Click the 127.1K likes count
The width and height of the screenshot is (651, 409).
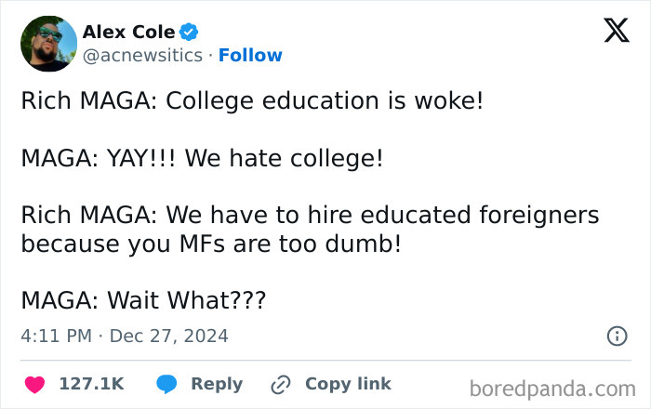point(91,384)
